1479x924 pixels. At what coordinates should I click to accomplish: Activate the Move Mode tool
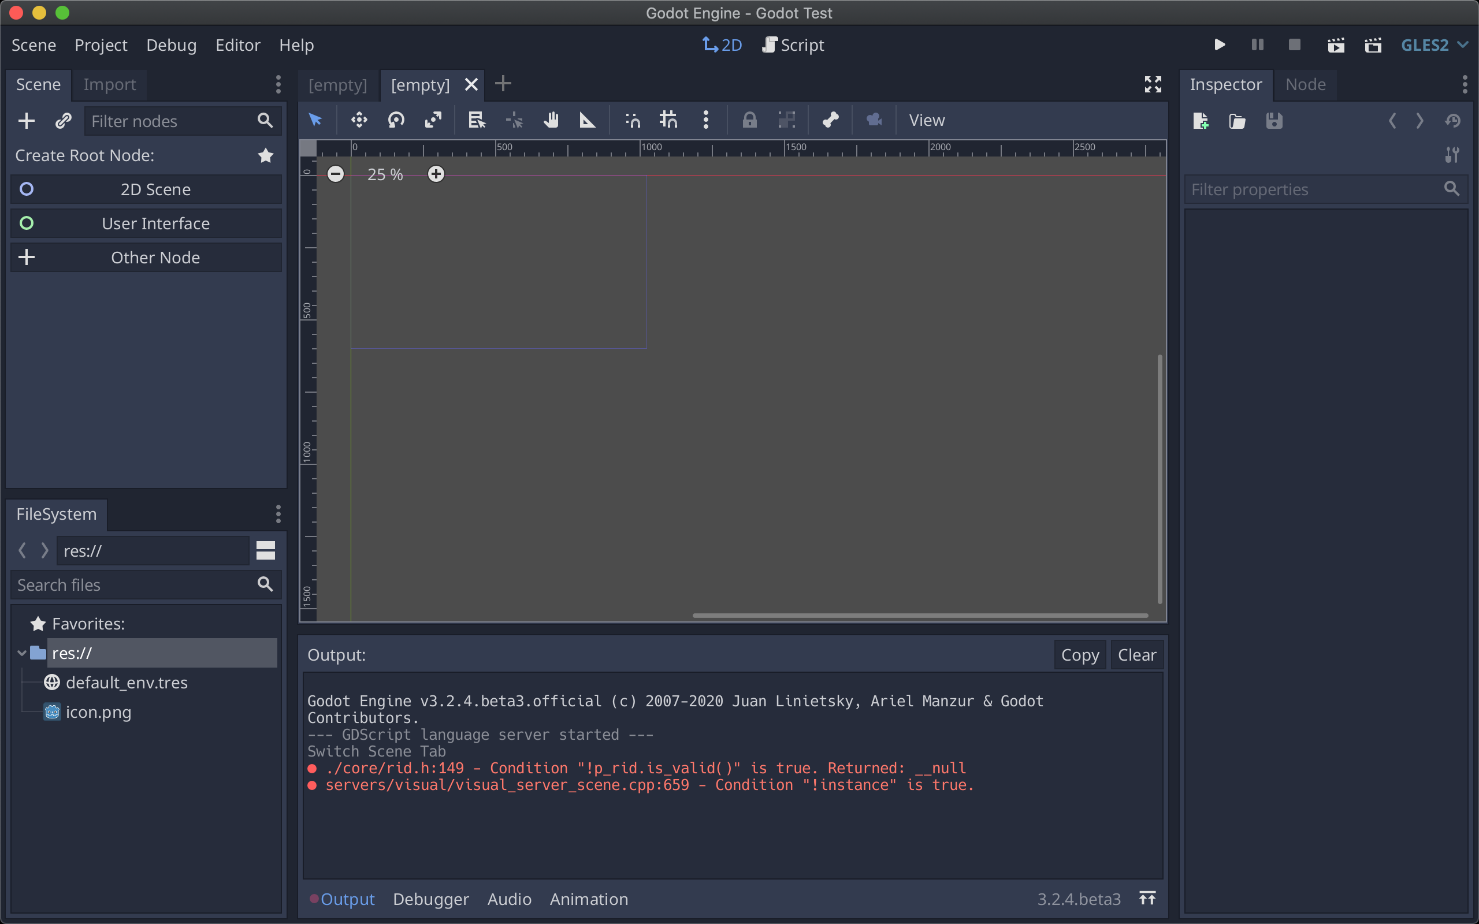pyautogui.click(x=359, y=120)
